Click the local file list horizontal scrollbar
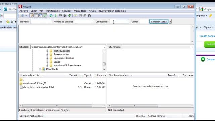This screenshot has width=215, height=121. pyautogui.click(x=57, y=106)
